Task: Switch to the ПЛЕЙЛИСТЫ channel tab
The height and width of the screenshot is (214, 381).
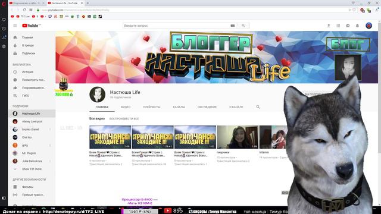Action: (151, 107)
